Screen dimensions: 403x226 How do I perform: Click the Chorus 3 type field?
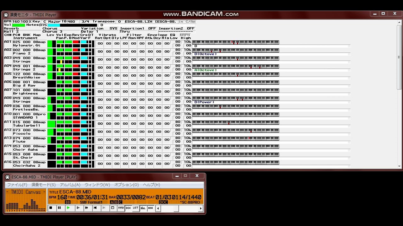coord(53,32)
